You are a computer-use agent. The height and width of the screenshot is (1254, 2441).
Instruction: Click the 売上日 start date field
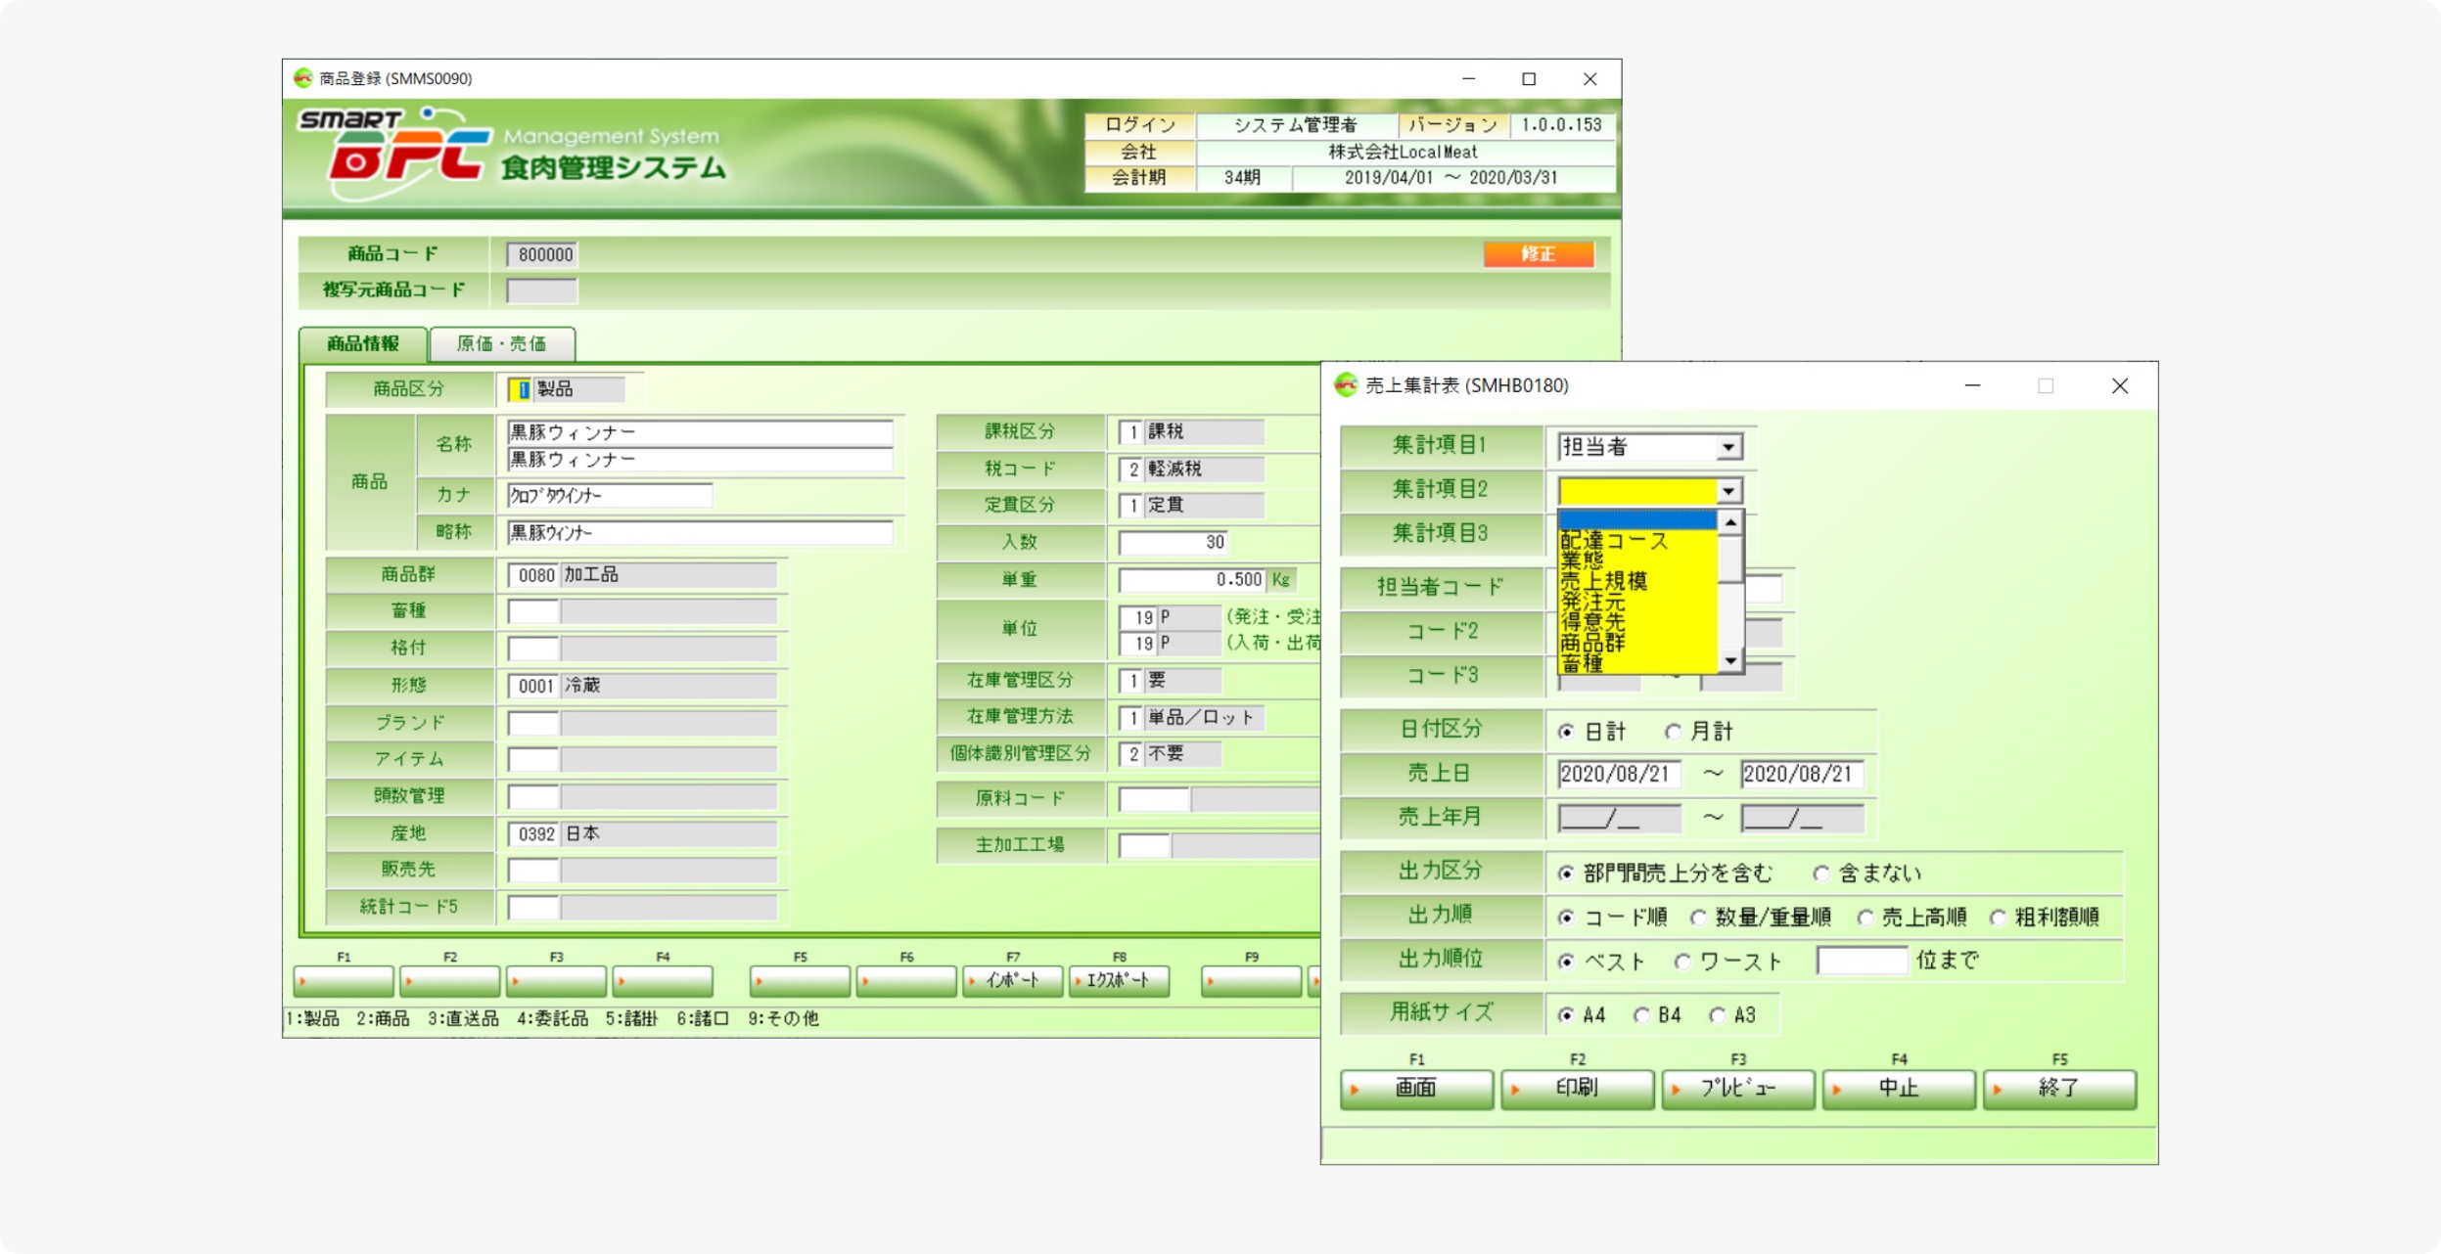1619,774
